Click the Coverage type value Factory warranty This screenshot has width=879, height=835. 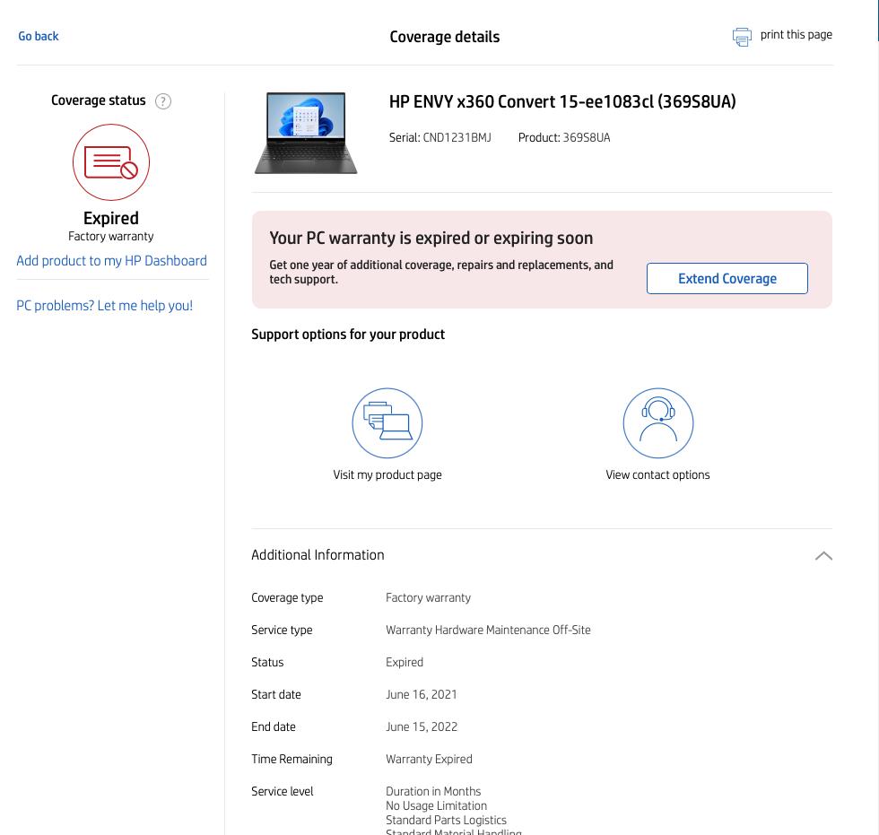(429, 597)
